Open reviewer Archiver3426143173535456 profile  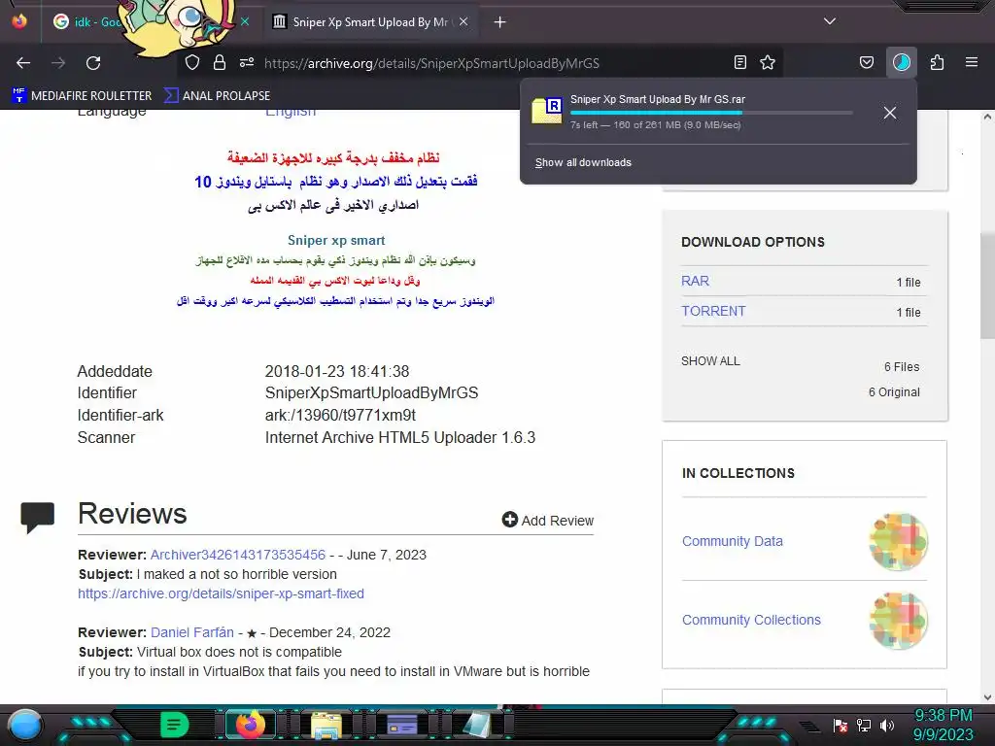(238, 555)
